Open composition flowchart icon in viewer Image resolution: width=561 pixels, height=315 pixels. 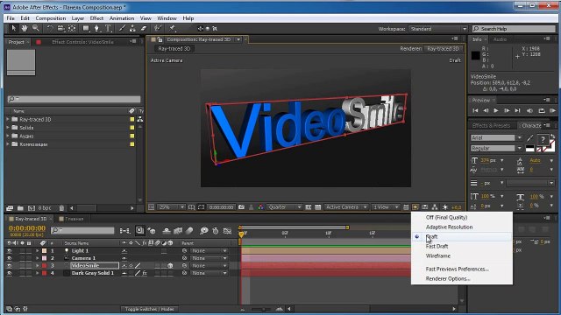435,207
